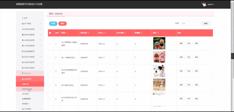Screen dimensions: 234x112
Task: Click the flag icon of 社区论坛
Action: pyautogui.click(x=23, y=73)
